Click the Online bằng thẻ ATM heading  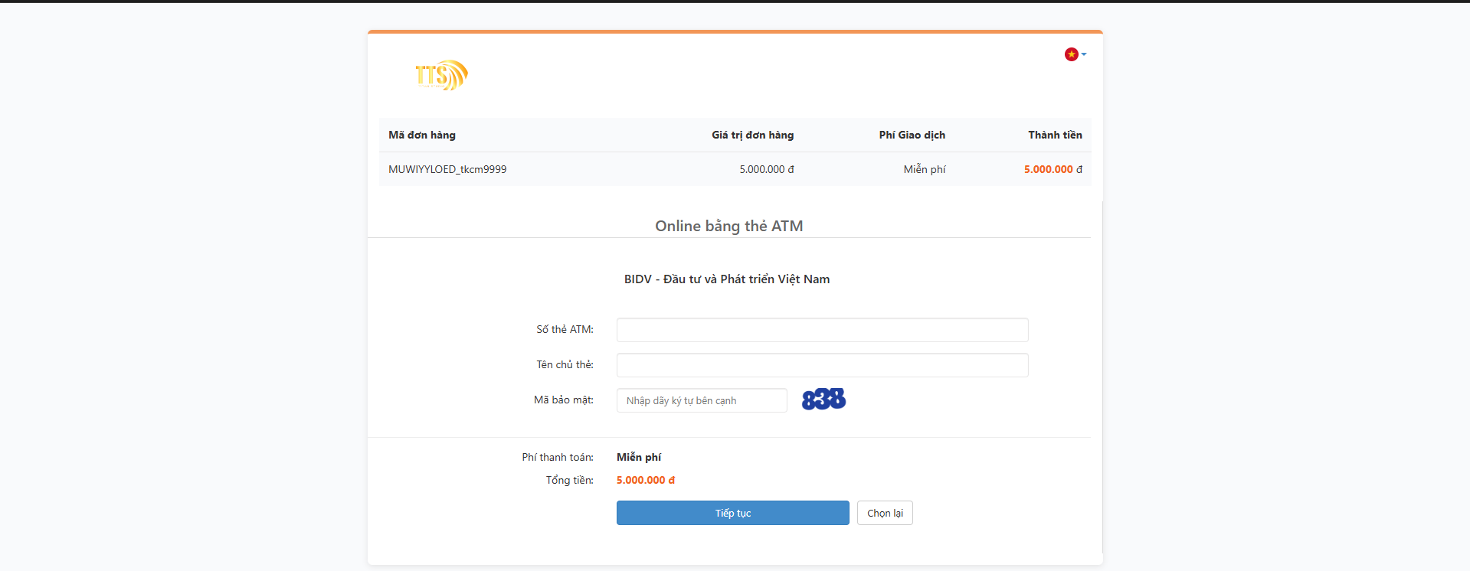728,226
